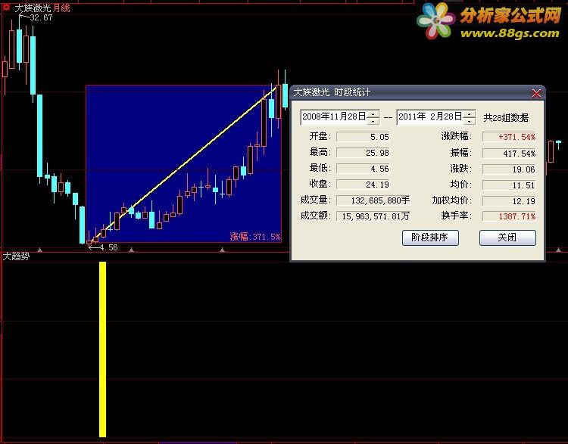The width and height of the screenshot is (568, 444).
Task: Close the 时段统计 dialog with red X
Action: [x=536, y=93]
